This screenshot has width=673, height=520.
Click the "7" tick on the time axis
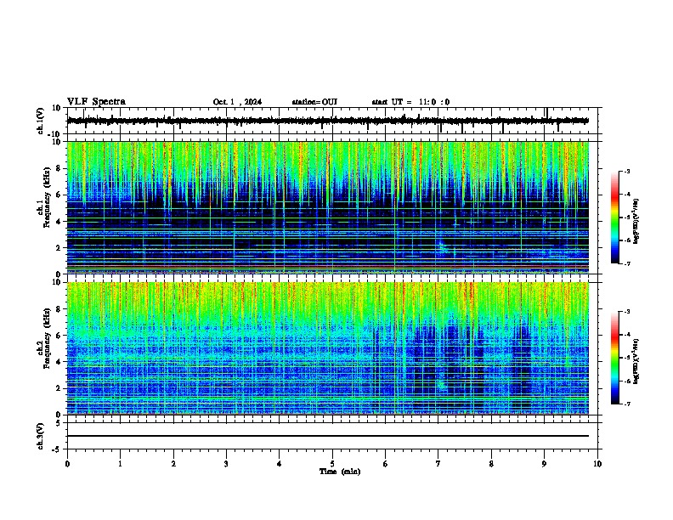coord(438,464)
